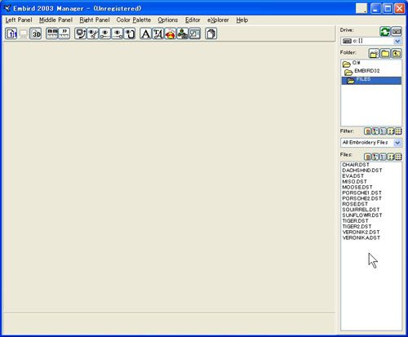Click the eye with hook toolbar icon
The width and height of the screenshot is (408, 337).
click(130, 33)
